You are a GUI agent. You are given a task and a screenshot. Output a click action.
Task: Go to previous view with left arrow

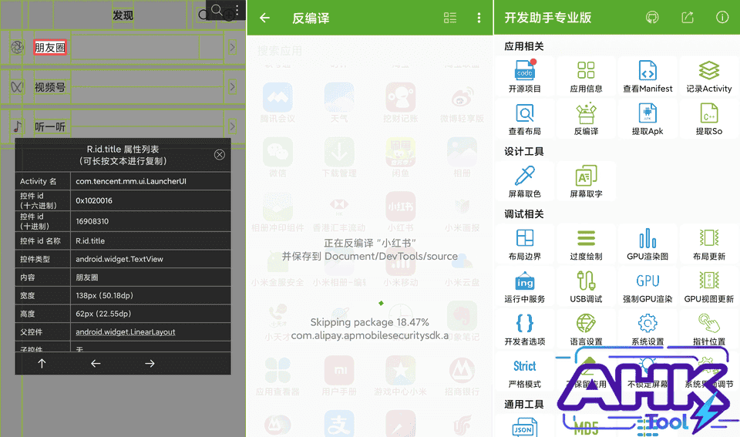pyautogui.click(x=96, y=363)
